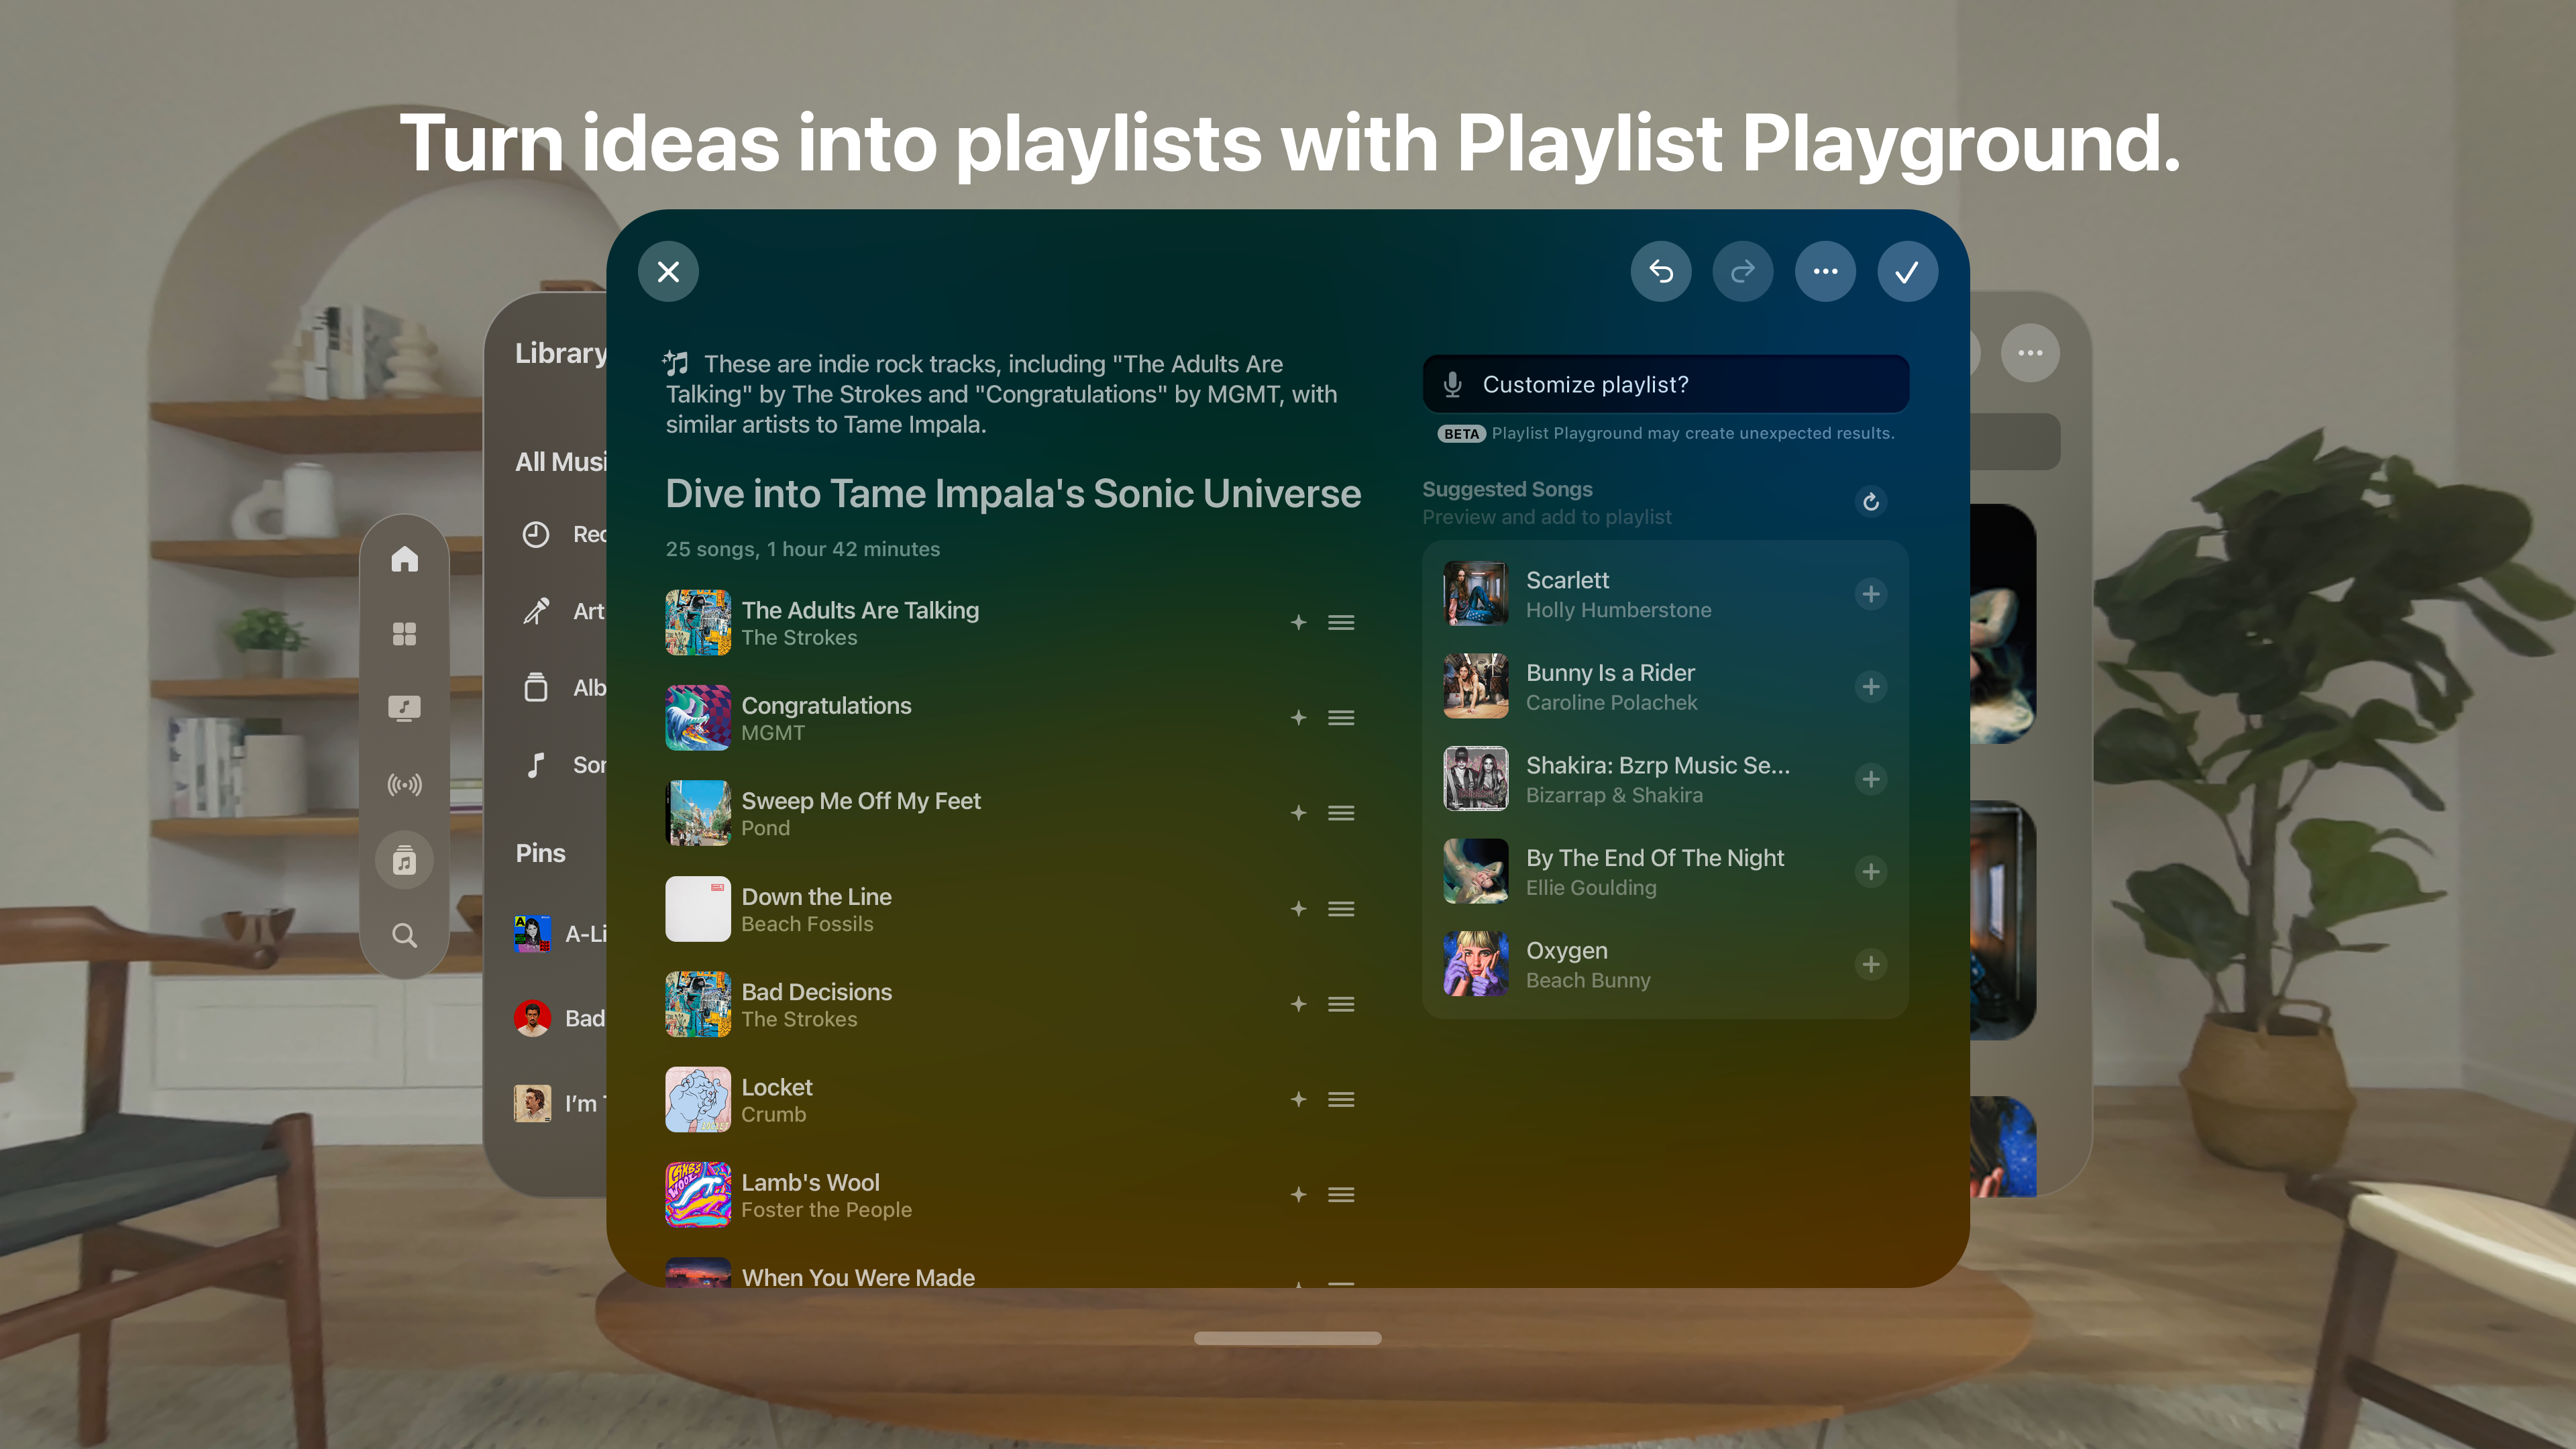Screen dimensions: 2576x1449
Task: Add Oxygen by Beach Bunny to playlist
Action: coord(1870,964)
